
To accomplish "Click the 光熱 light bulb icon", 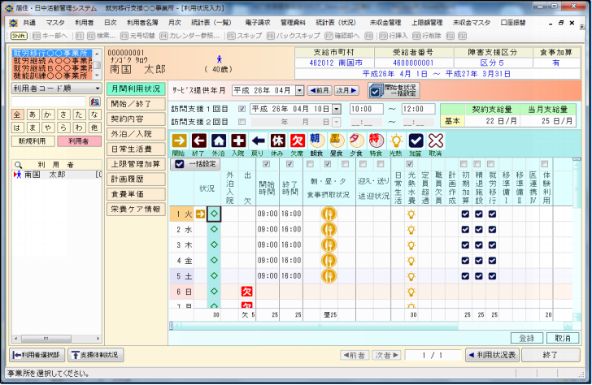I will click(396, 140).
